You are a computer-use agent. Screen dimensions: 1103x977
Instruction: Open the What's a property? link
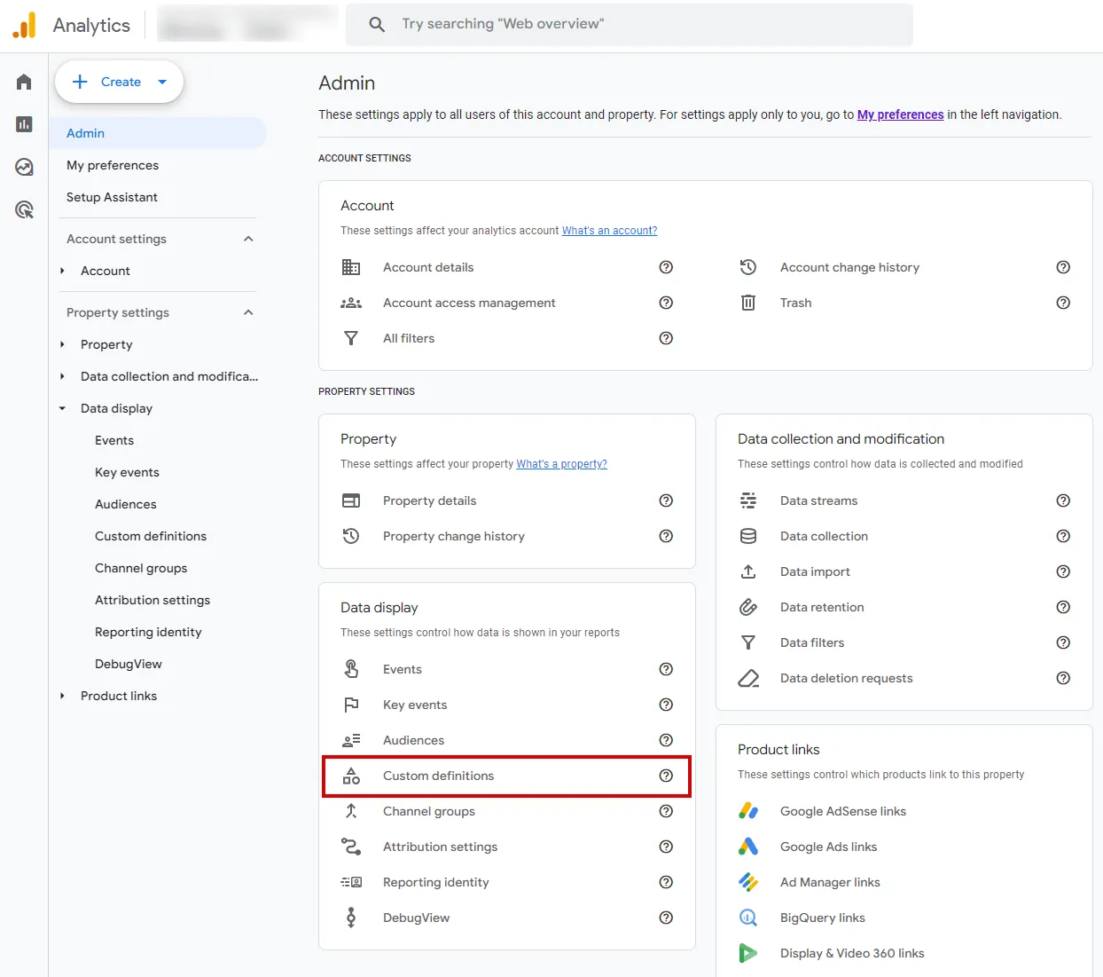click(x=562, y=464)
